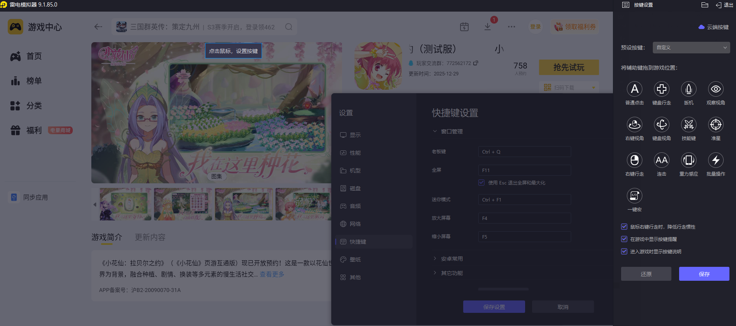The width and height of the screenshot is (736, 326).
Task: Open 网络 settings tab
Action: click(x=373, y=224)
